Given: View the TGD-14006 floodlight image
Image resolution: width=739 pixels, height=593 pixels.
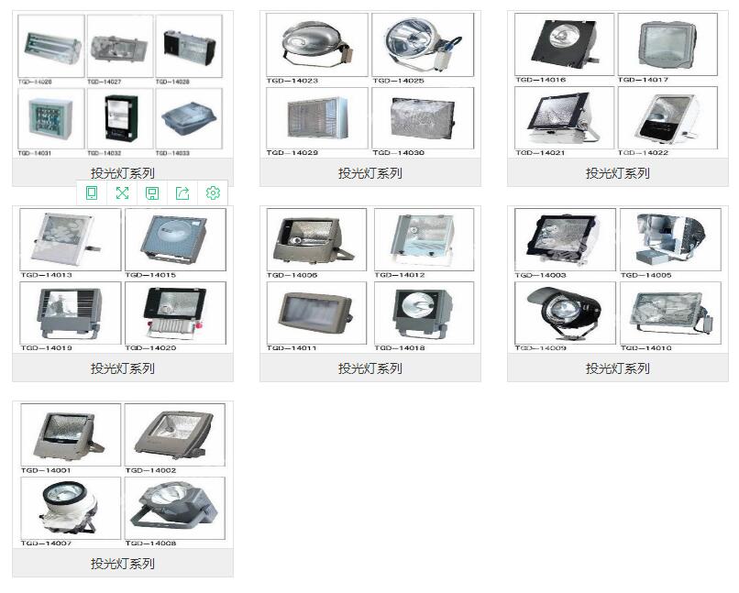Looking at the screenshot, I should [316, 240].
